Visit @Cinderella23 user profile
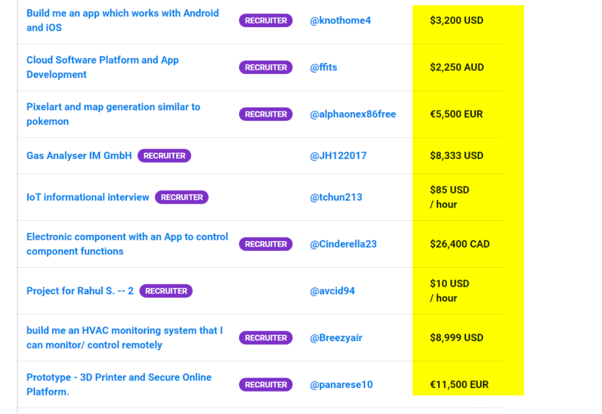 [x=343, y=244]
